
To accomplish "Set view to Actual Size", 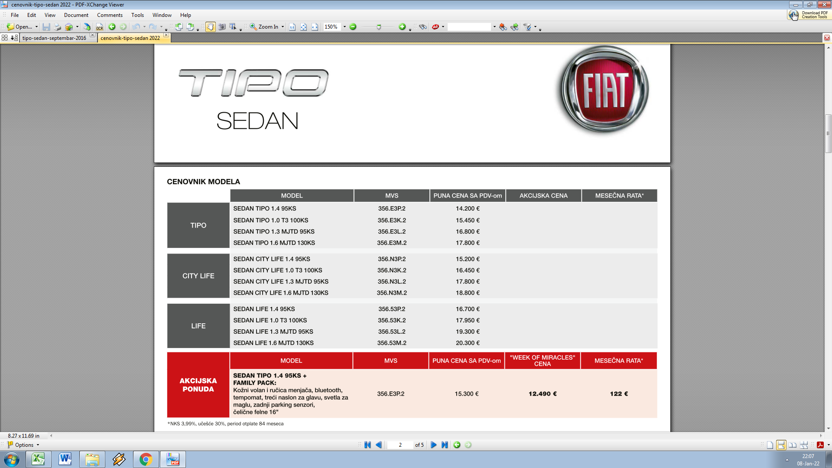I will pos(292,27).
